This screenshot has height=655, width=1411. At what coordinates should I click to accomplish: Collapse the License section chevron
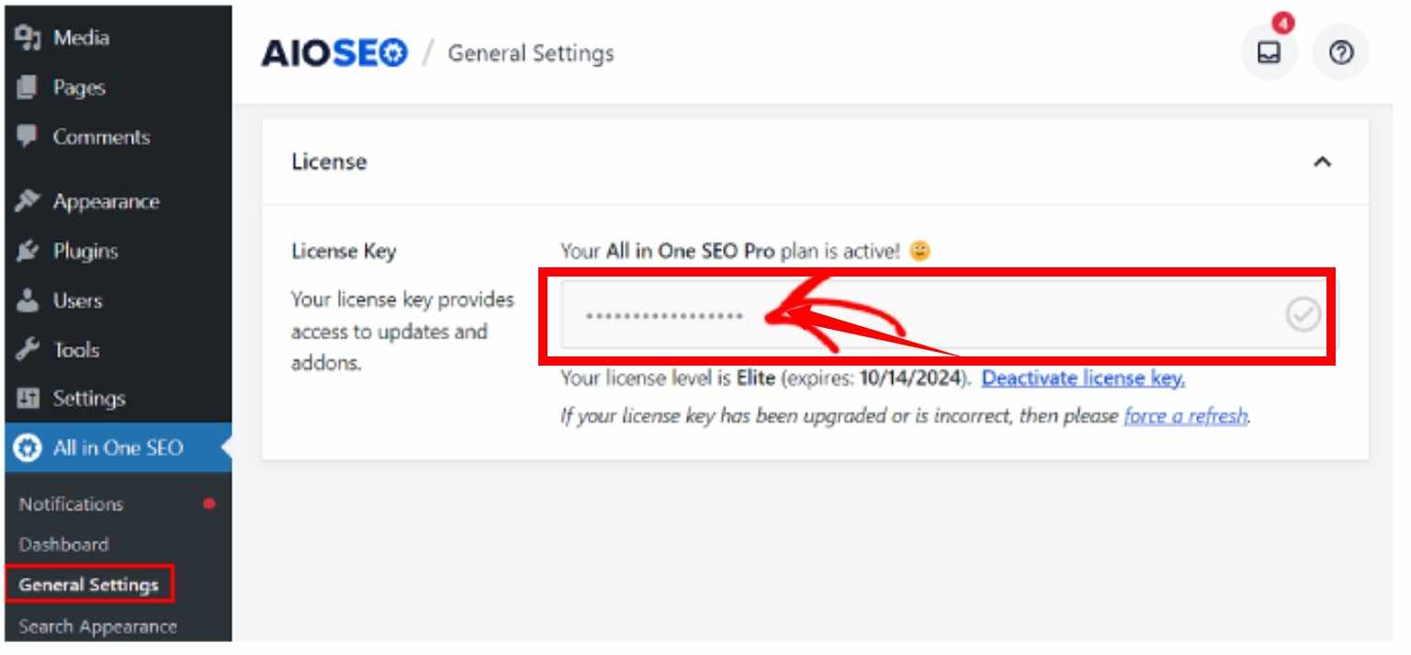pyautogui.click(x=1322, y=162)
